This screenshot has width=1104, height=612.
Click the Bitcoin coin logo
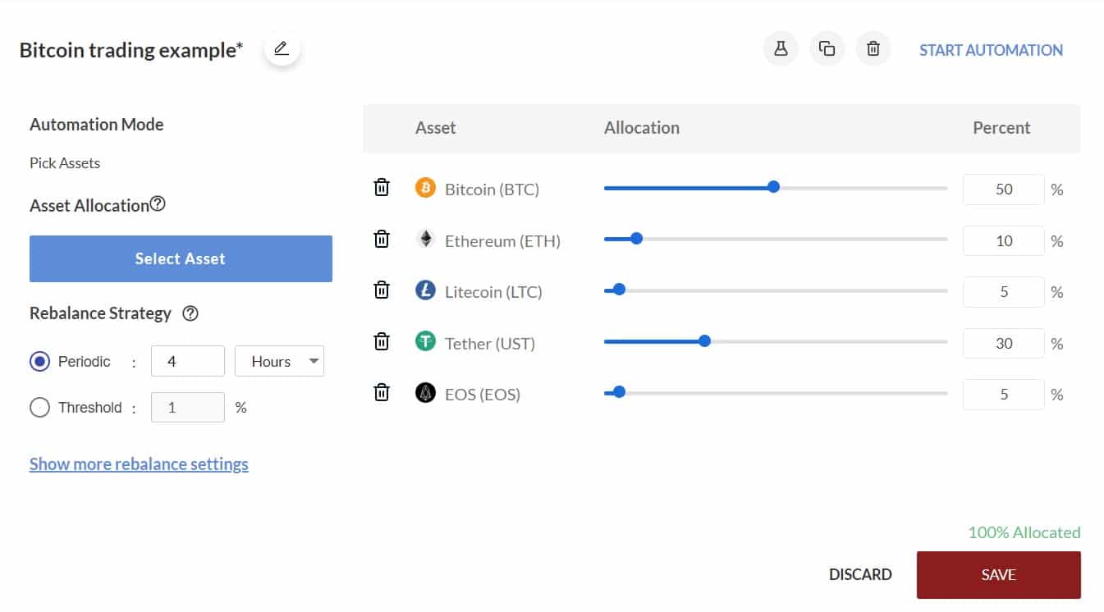coord(425,188)
